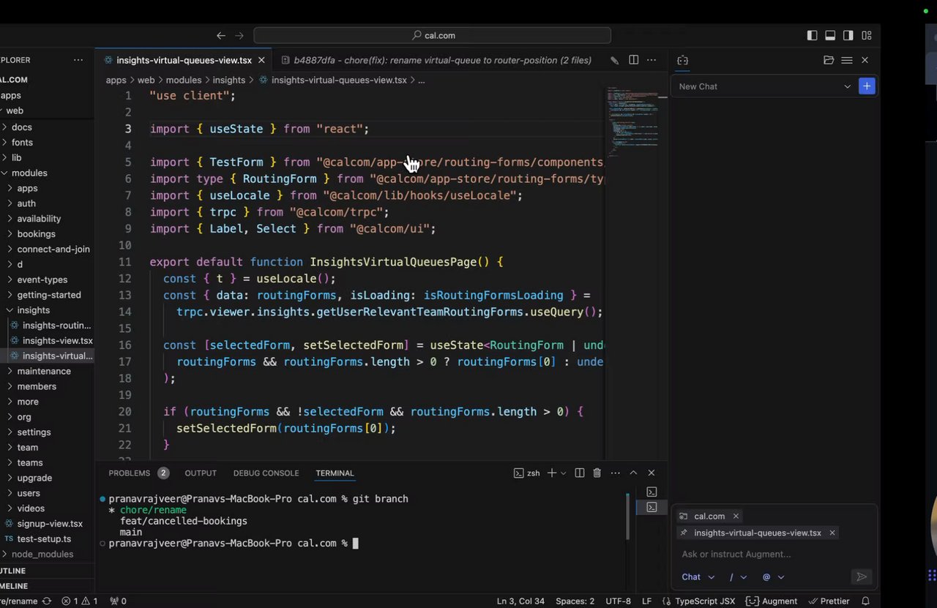Toggle the primary side bar layout icon
This screenshot has height=608, width=937.
(x=812, y=35)
